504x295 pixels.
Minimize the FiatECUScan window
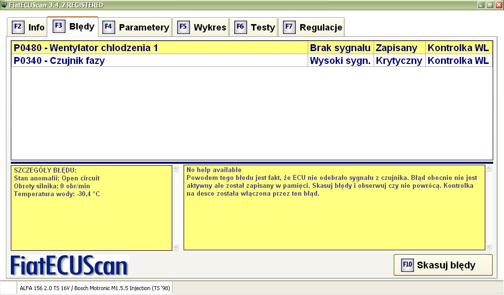(481, 5)
